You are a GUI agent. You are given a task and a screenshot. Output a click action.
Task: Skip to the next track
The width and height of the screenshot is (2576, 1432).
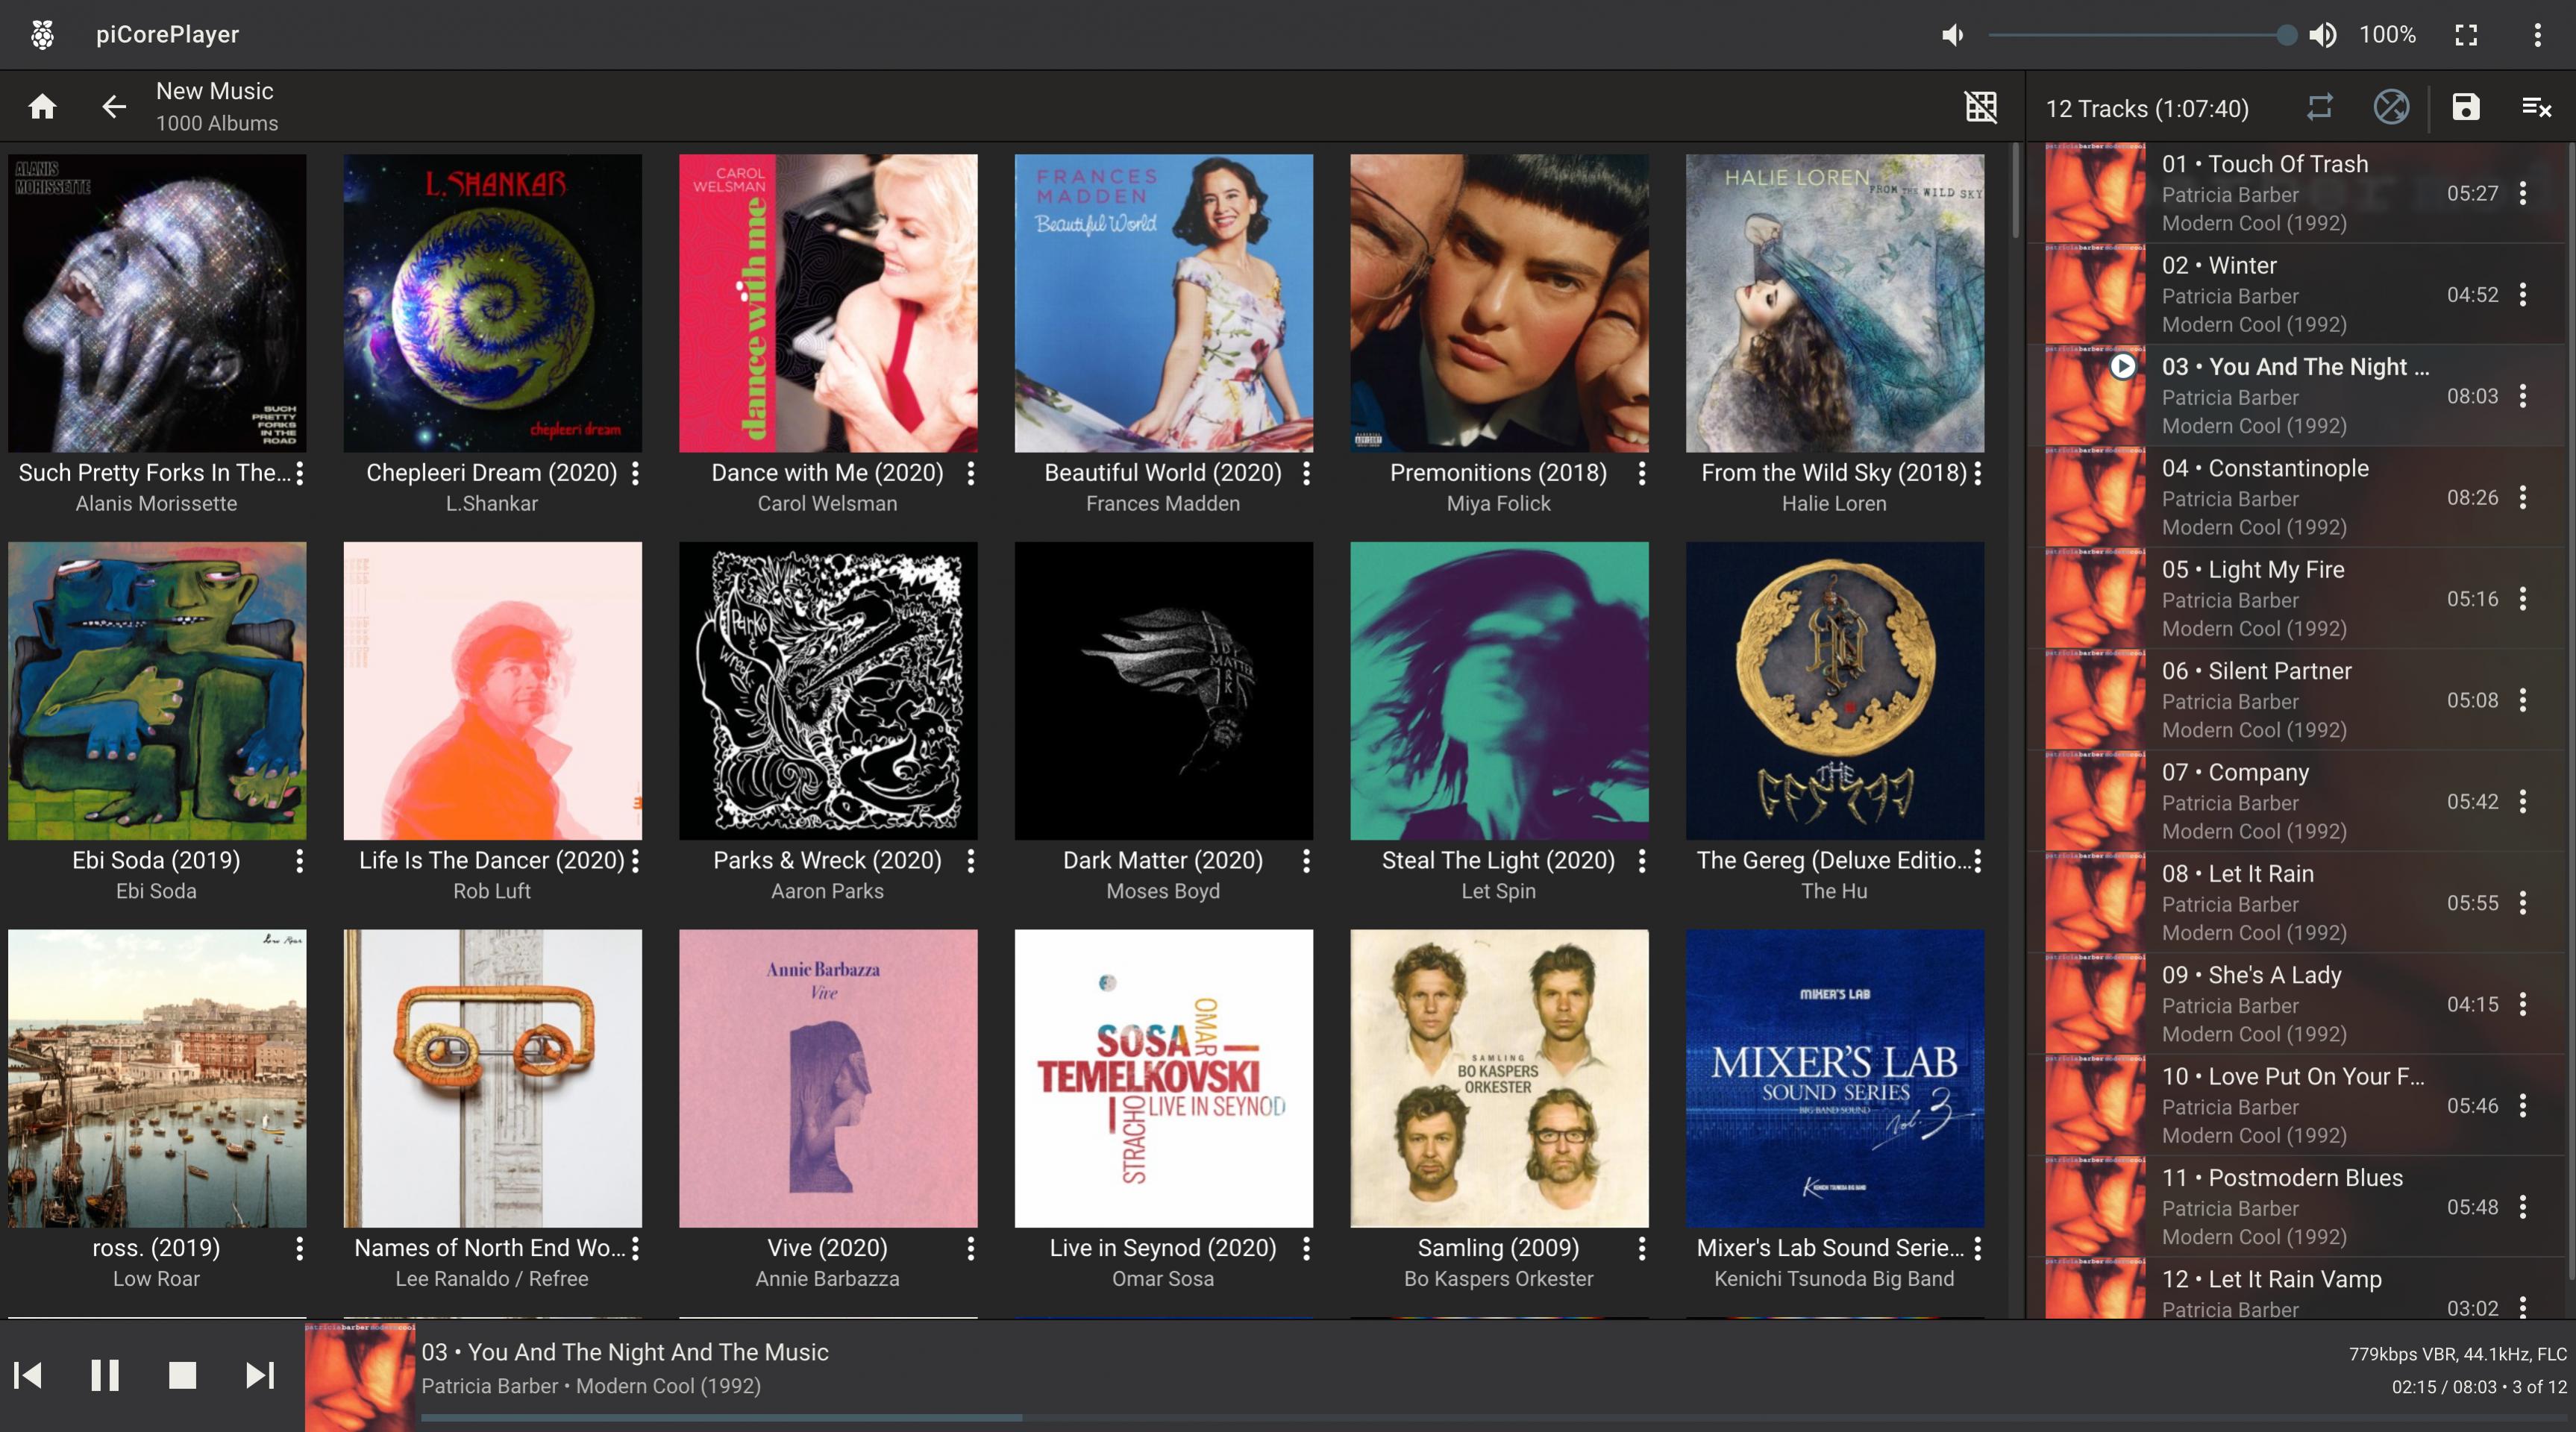coord(260,1375)
